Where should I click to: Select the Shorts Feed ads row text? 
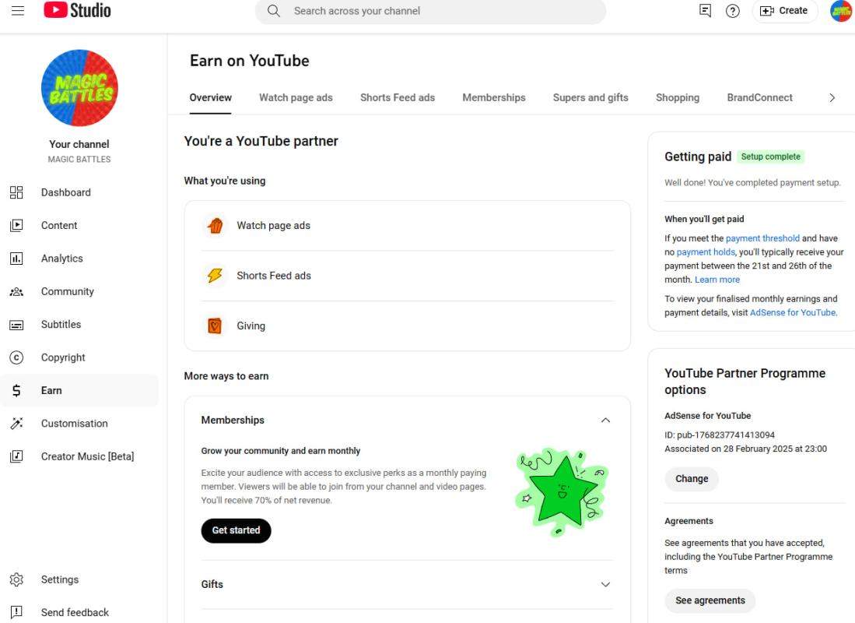coord(274,276)
